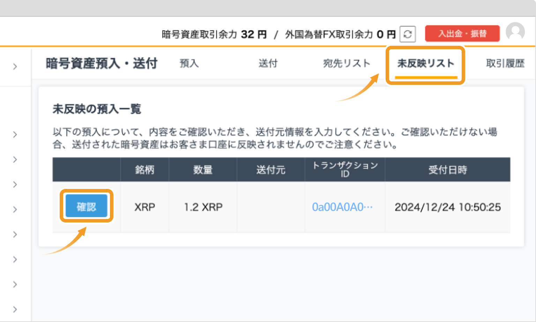
Task: Click the 暗号資産取引余力 32 円 balance
Action: pos(214,34)
